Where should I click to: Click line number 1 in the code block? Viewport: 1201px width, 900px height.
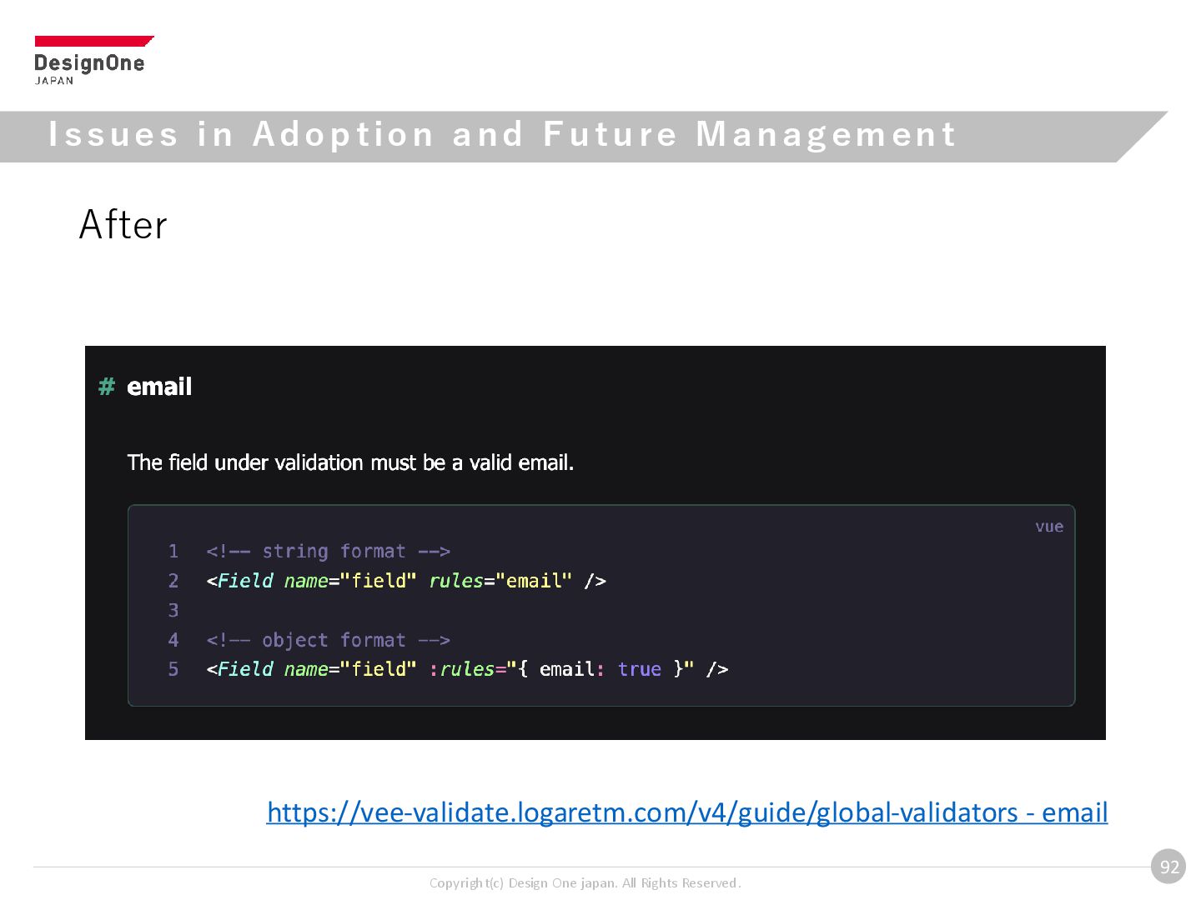[x=173, y=552]
